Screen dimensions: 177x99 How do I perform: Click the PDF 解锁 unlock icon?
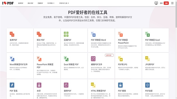pyautogui.click(x=120, y=85)
